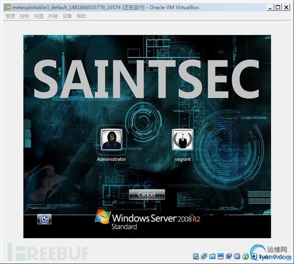The width and height of the screenshot is (294, 264).
Task: Click the CPU virtualization status icon
Action: point(237,256)
